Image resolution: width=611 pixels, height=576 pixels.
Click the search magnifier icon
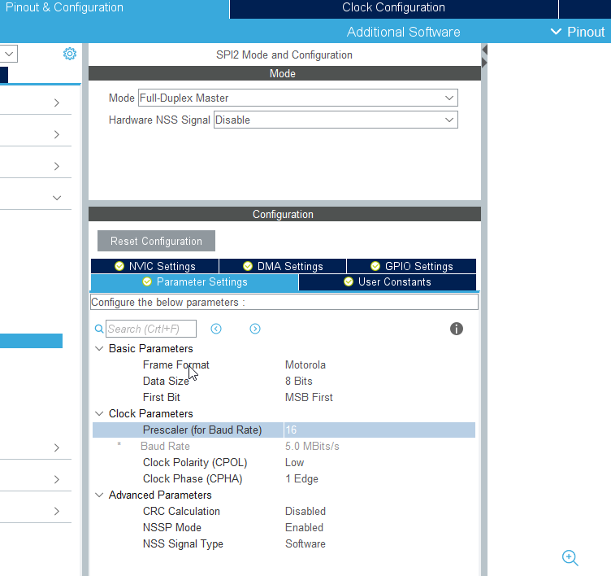click(99, 329)
